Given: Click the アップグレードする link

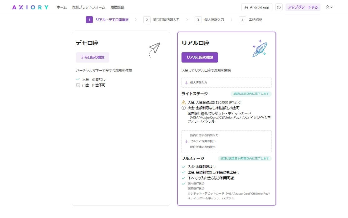Looking at the screenshot, I should (302, 7).
